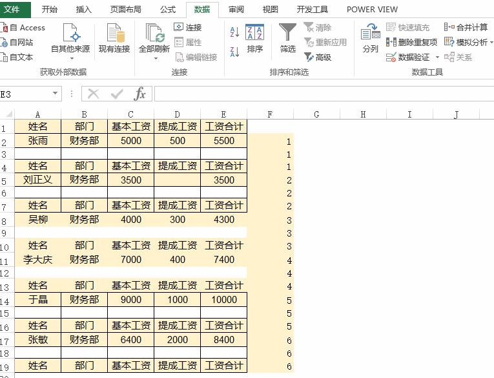This screenshot has width=494, height=378.
Task: Switch to the POWER VIEW tab
Action: [372, 10]
